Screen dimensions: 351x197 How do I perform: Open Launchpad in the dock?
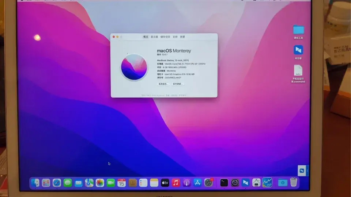coord(46,183)
